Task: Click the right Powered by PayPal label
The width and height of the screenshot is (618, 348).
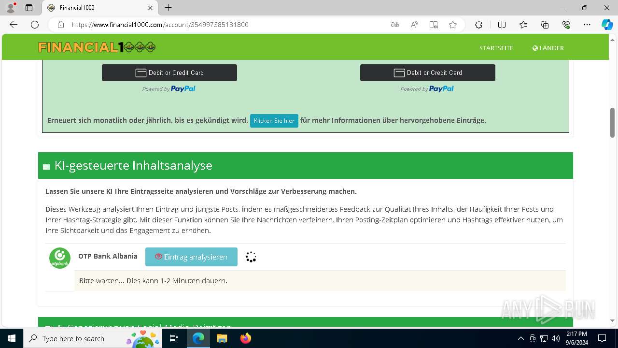Action: tap(427, 89)
